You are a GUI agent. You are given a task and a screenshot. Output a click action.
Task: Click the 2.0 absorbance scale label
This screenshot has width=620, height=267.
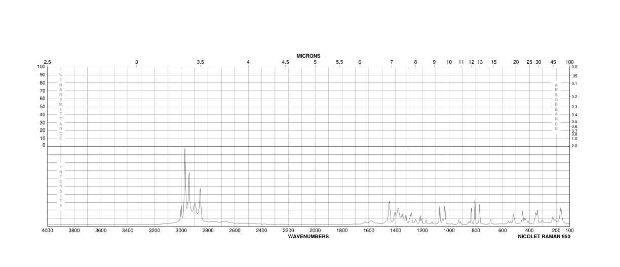(x=574, y=146)
